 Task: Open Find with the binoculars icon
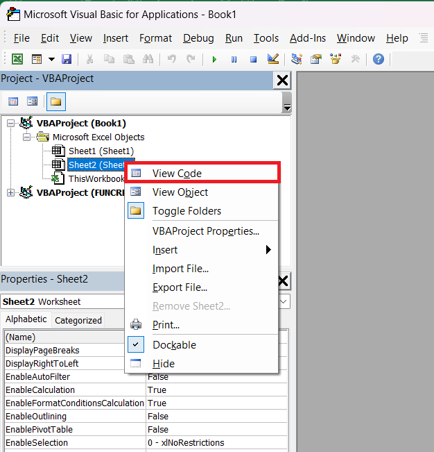[148, 60]
